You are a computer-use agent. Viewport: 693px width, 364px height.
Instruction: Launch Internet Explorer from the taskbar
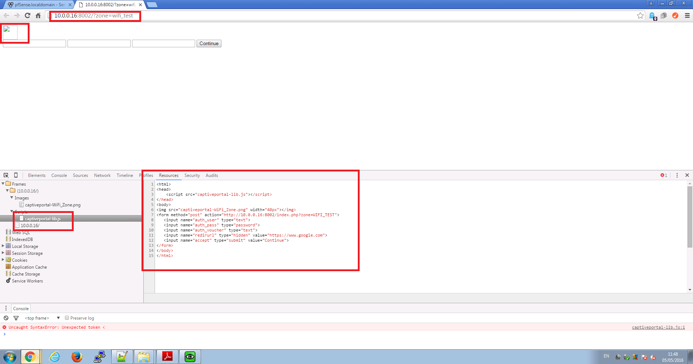pos(54,357)
